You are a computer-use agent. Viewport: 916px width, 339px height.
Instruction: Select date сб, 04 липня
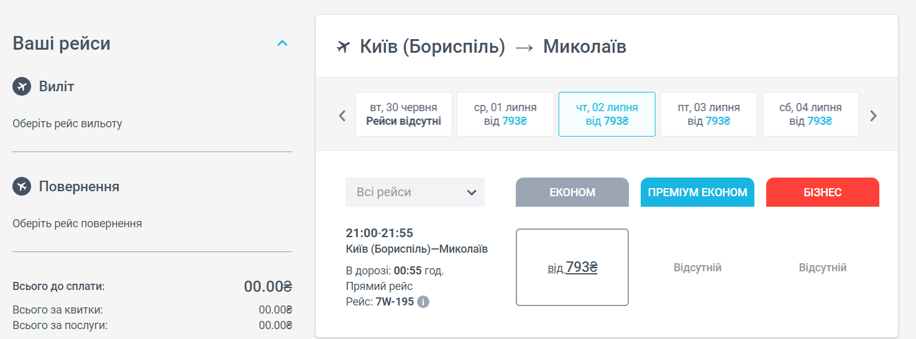pyautogui.click(x=810, y=114)
